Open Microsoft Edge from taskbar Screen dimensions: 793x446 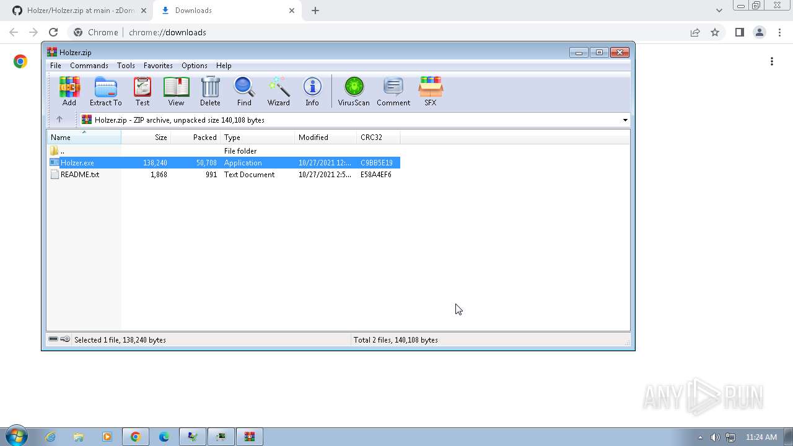click(164, 437)
